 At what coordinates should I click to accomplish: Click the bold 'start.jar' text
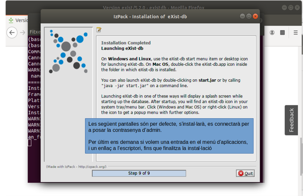(x=207, y=80)
